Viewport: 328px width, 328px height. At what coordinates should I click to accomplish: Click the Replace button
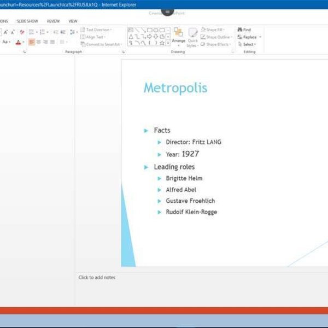click(247, 37)
